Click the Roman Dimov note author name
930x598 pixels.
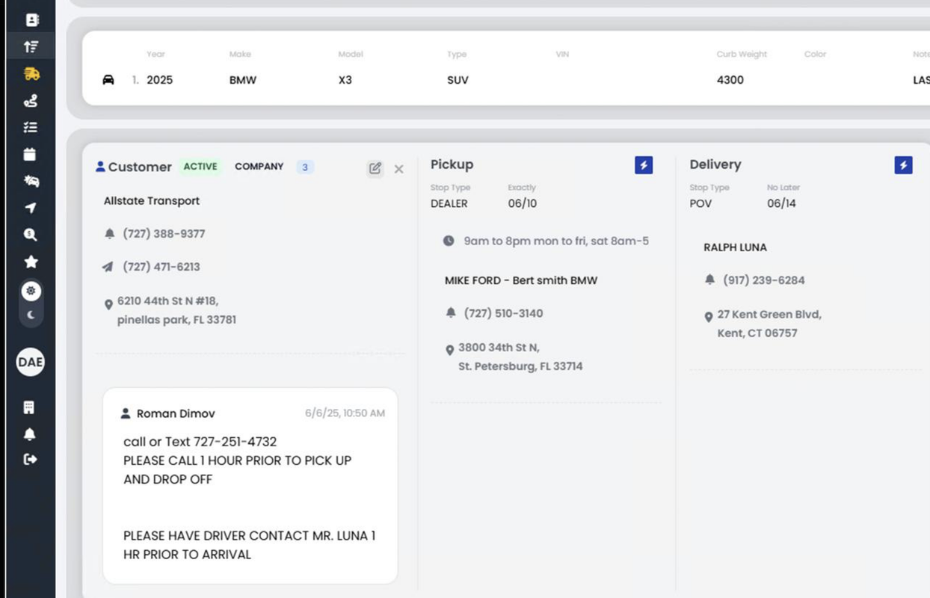[176, 413]
